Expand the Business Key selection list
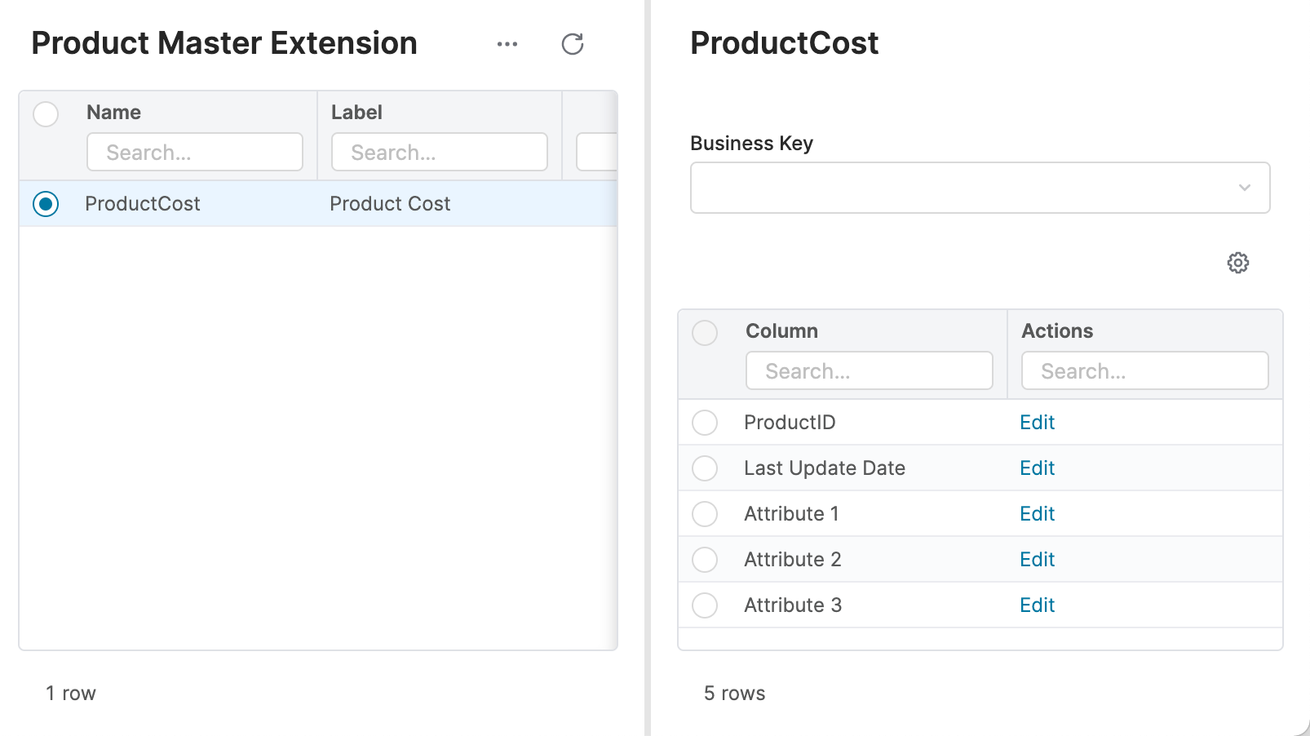This screenshot has height=736, width=1310. tap(979, 188)
